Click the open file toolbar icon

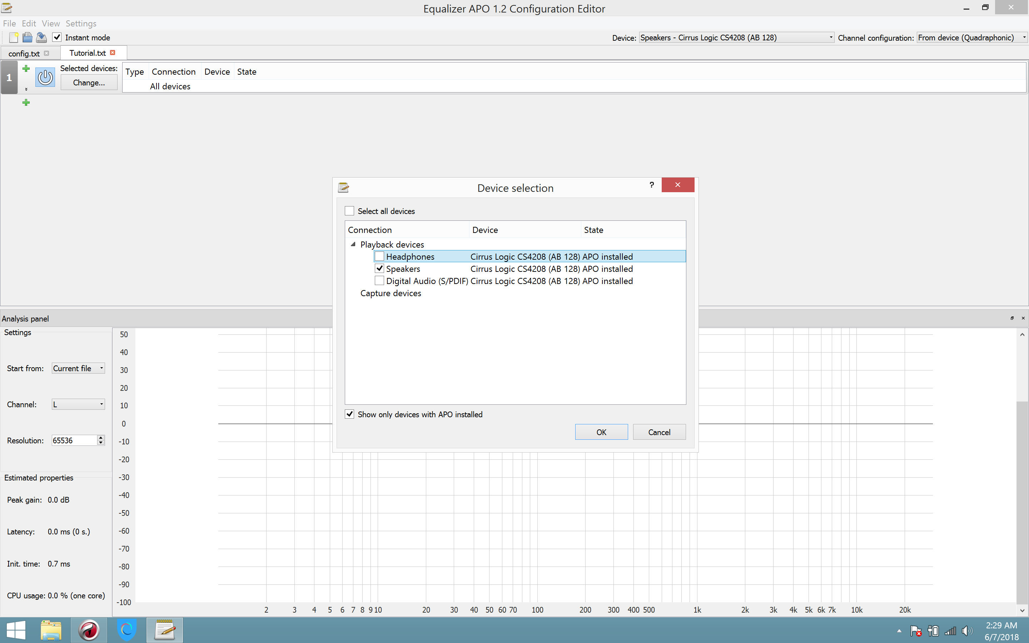pos(27,38)
